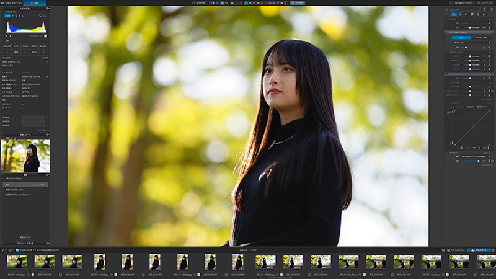
Task: Toggle show only active corrections switch
Action: coord(491,9)
